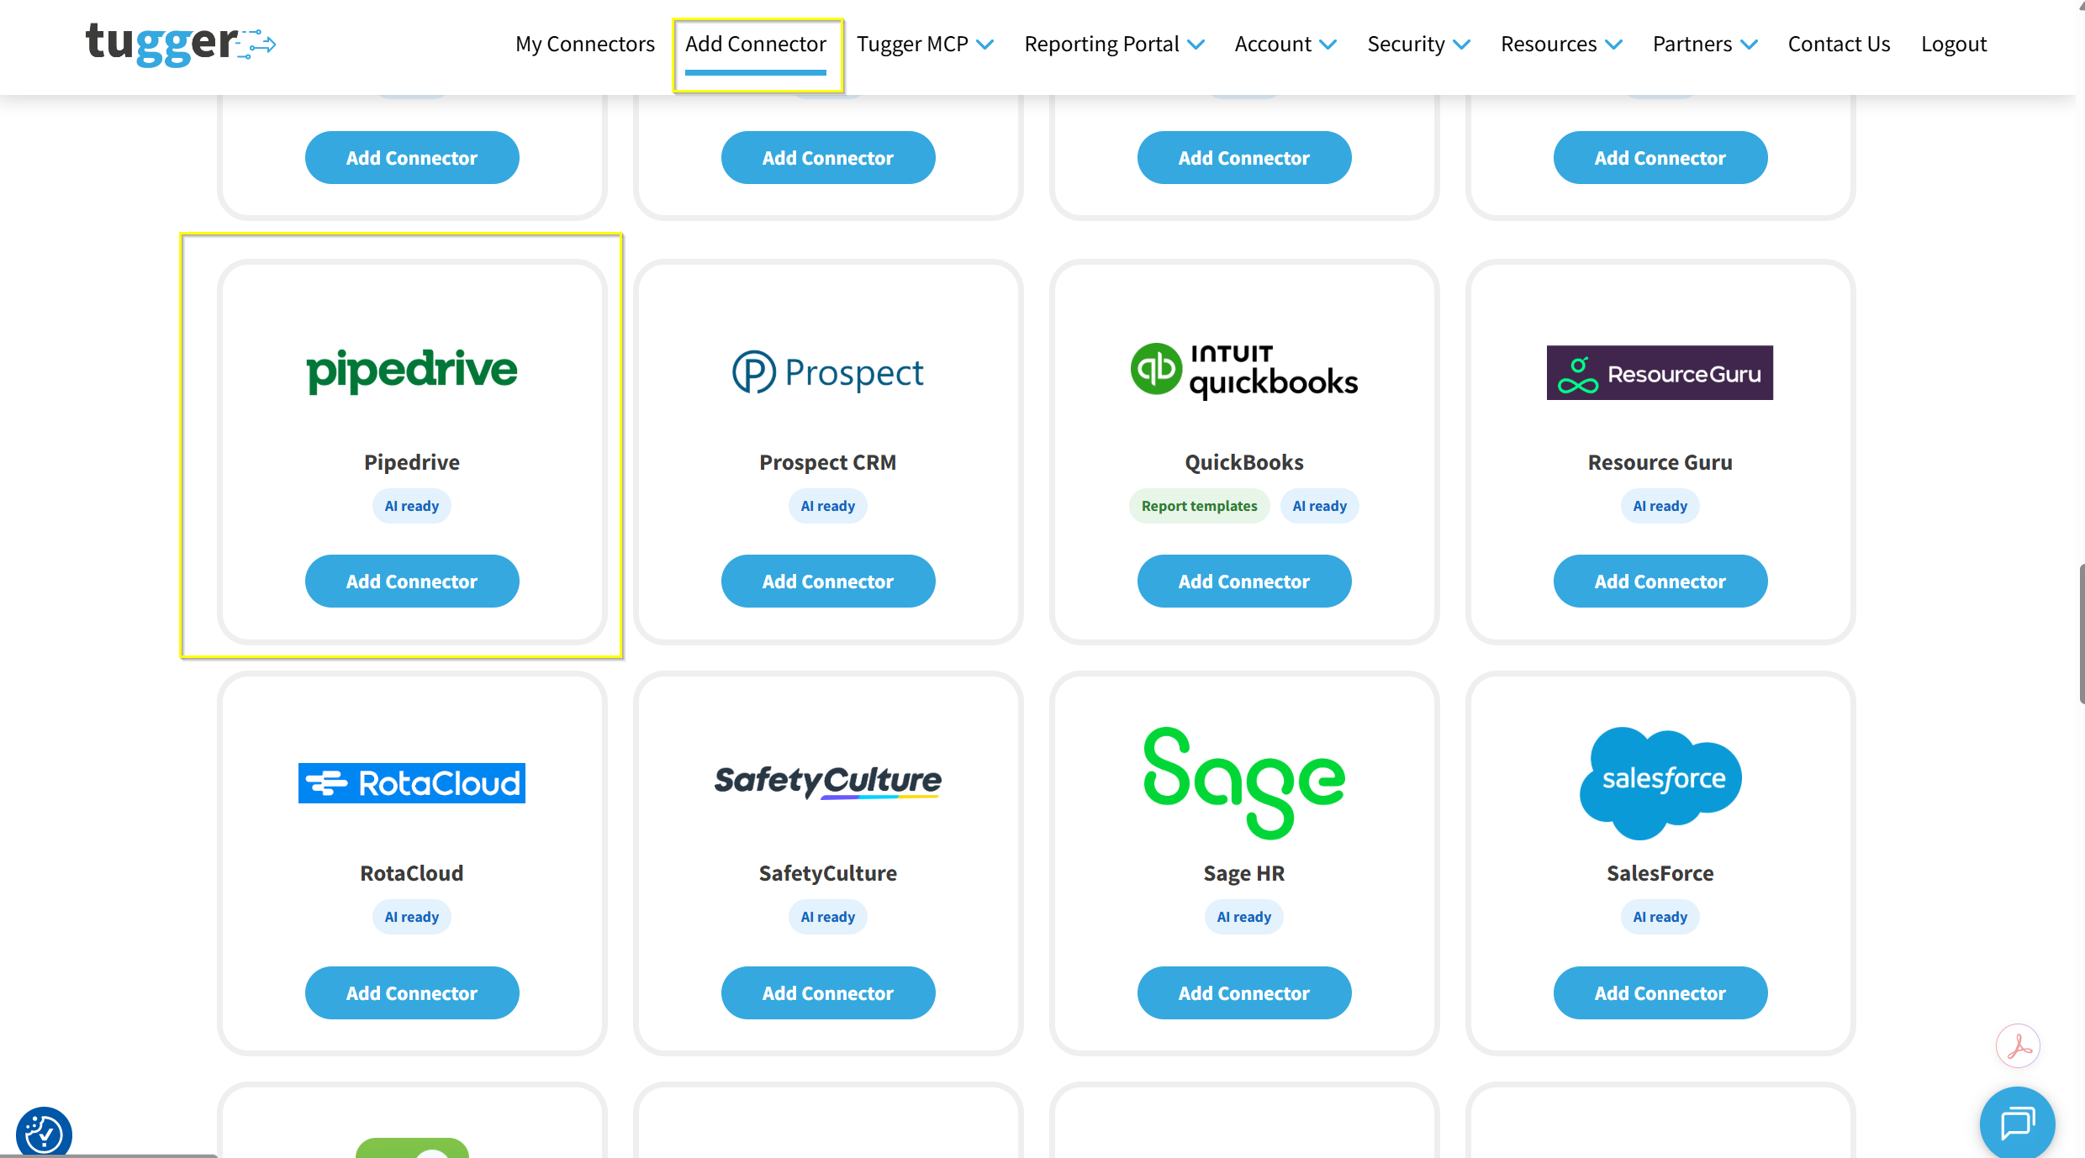Click AI ready badge under QuickBooks
The height and width of the screenshot is (1158, 2085).
pyautogui.click(x=1320, y=506)
